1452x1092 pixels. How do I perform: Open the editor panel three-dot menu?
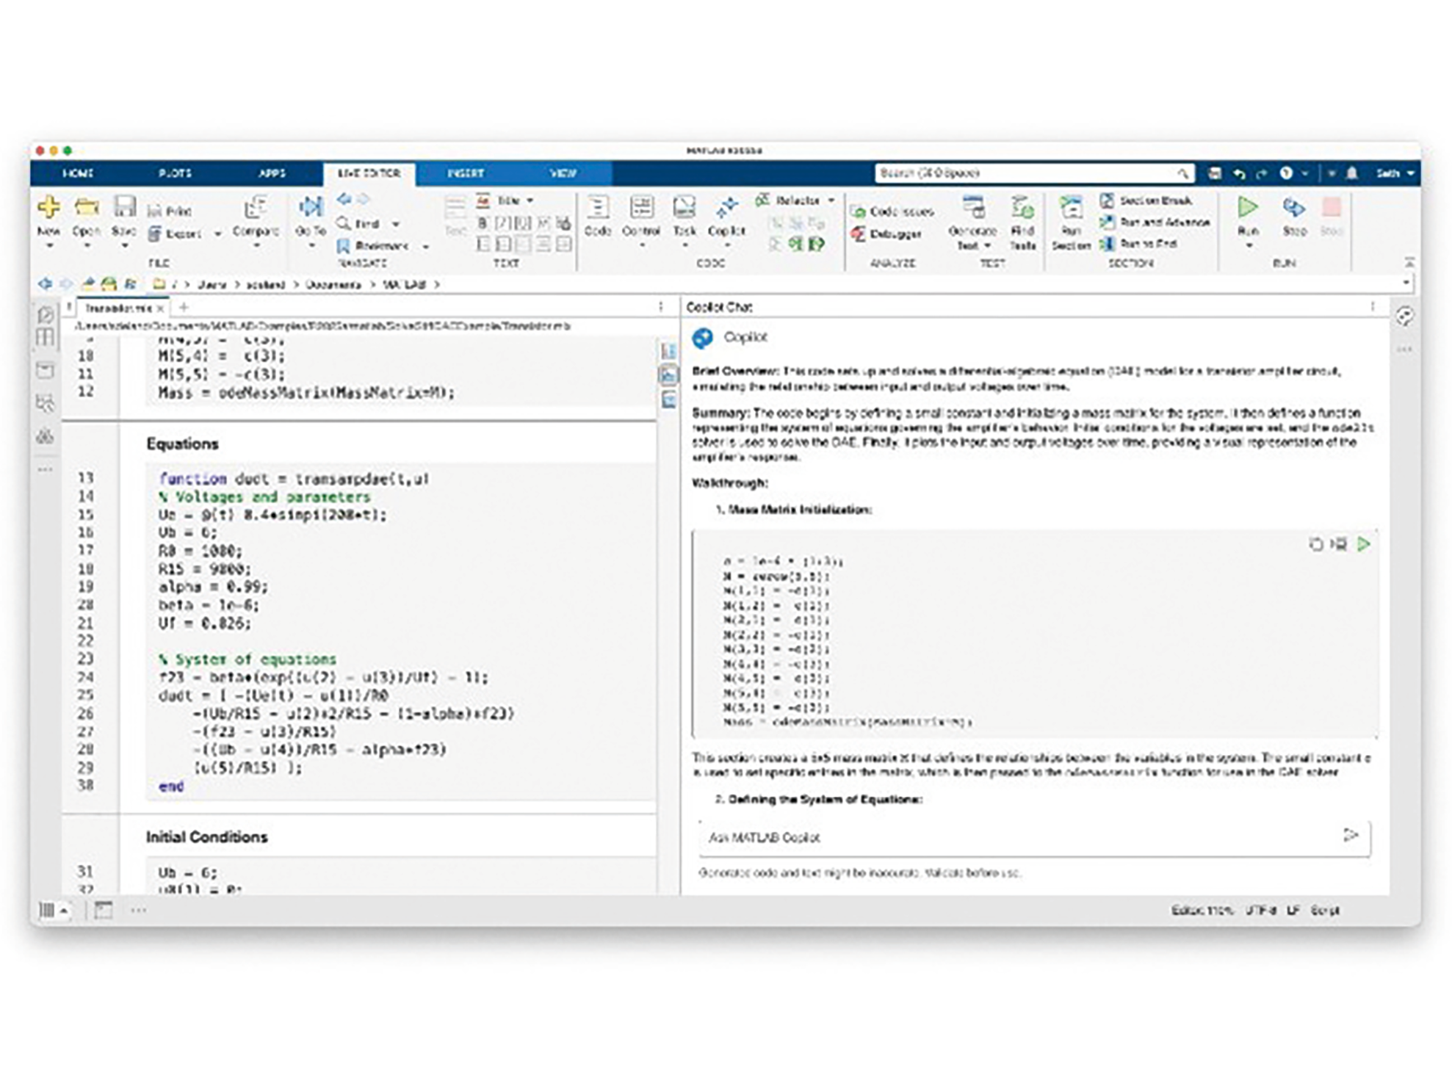[660, 307]
